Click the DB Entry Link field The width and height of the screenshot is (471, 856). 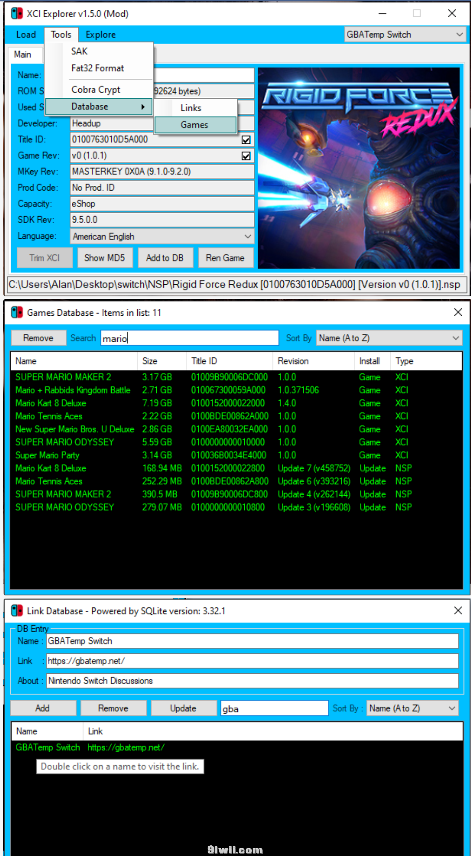[252, 661]
